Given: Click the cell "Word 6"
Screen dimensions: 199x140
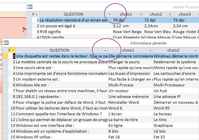Looking at the screenshot, I should click(131, 108).
